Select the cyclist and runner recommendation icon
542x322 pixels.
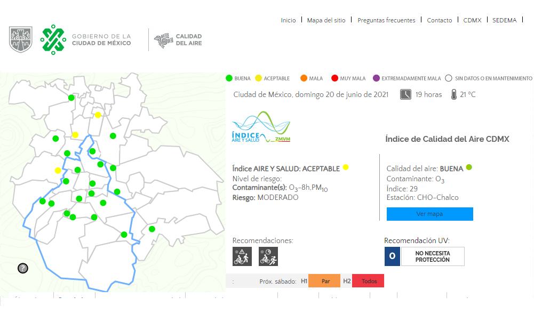[x=268, y=256]
